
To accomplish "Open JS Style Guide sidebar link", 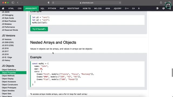I will tap(8, 18).
